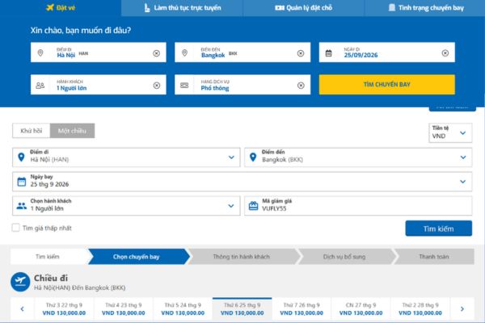Click gift voucher icon beside Mã giảm giá
Image resolution: width=485 pixels, height=323 pixels.
[253, 206]
